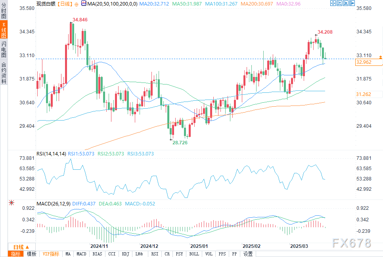This screenshot has width=383, height=257.
Task: Select the BIAS indicator button
Action: (97, 254)
